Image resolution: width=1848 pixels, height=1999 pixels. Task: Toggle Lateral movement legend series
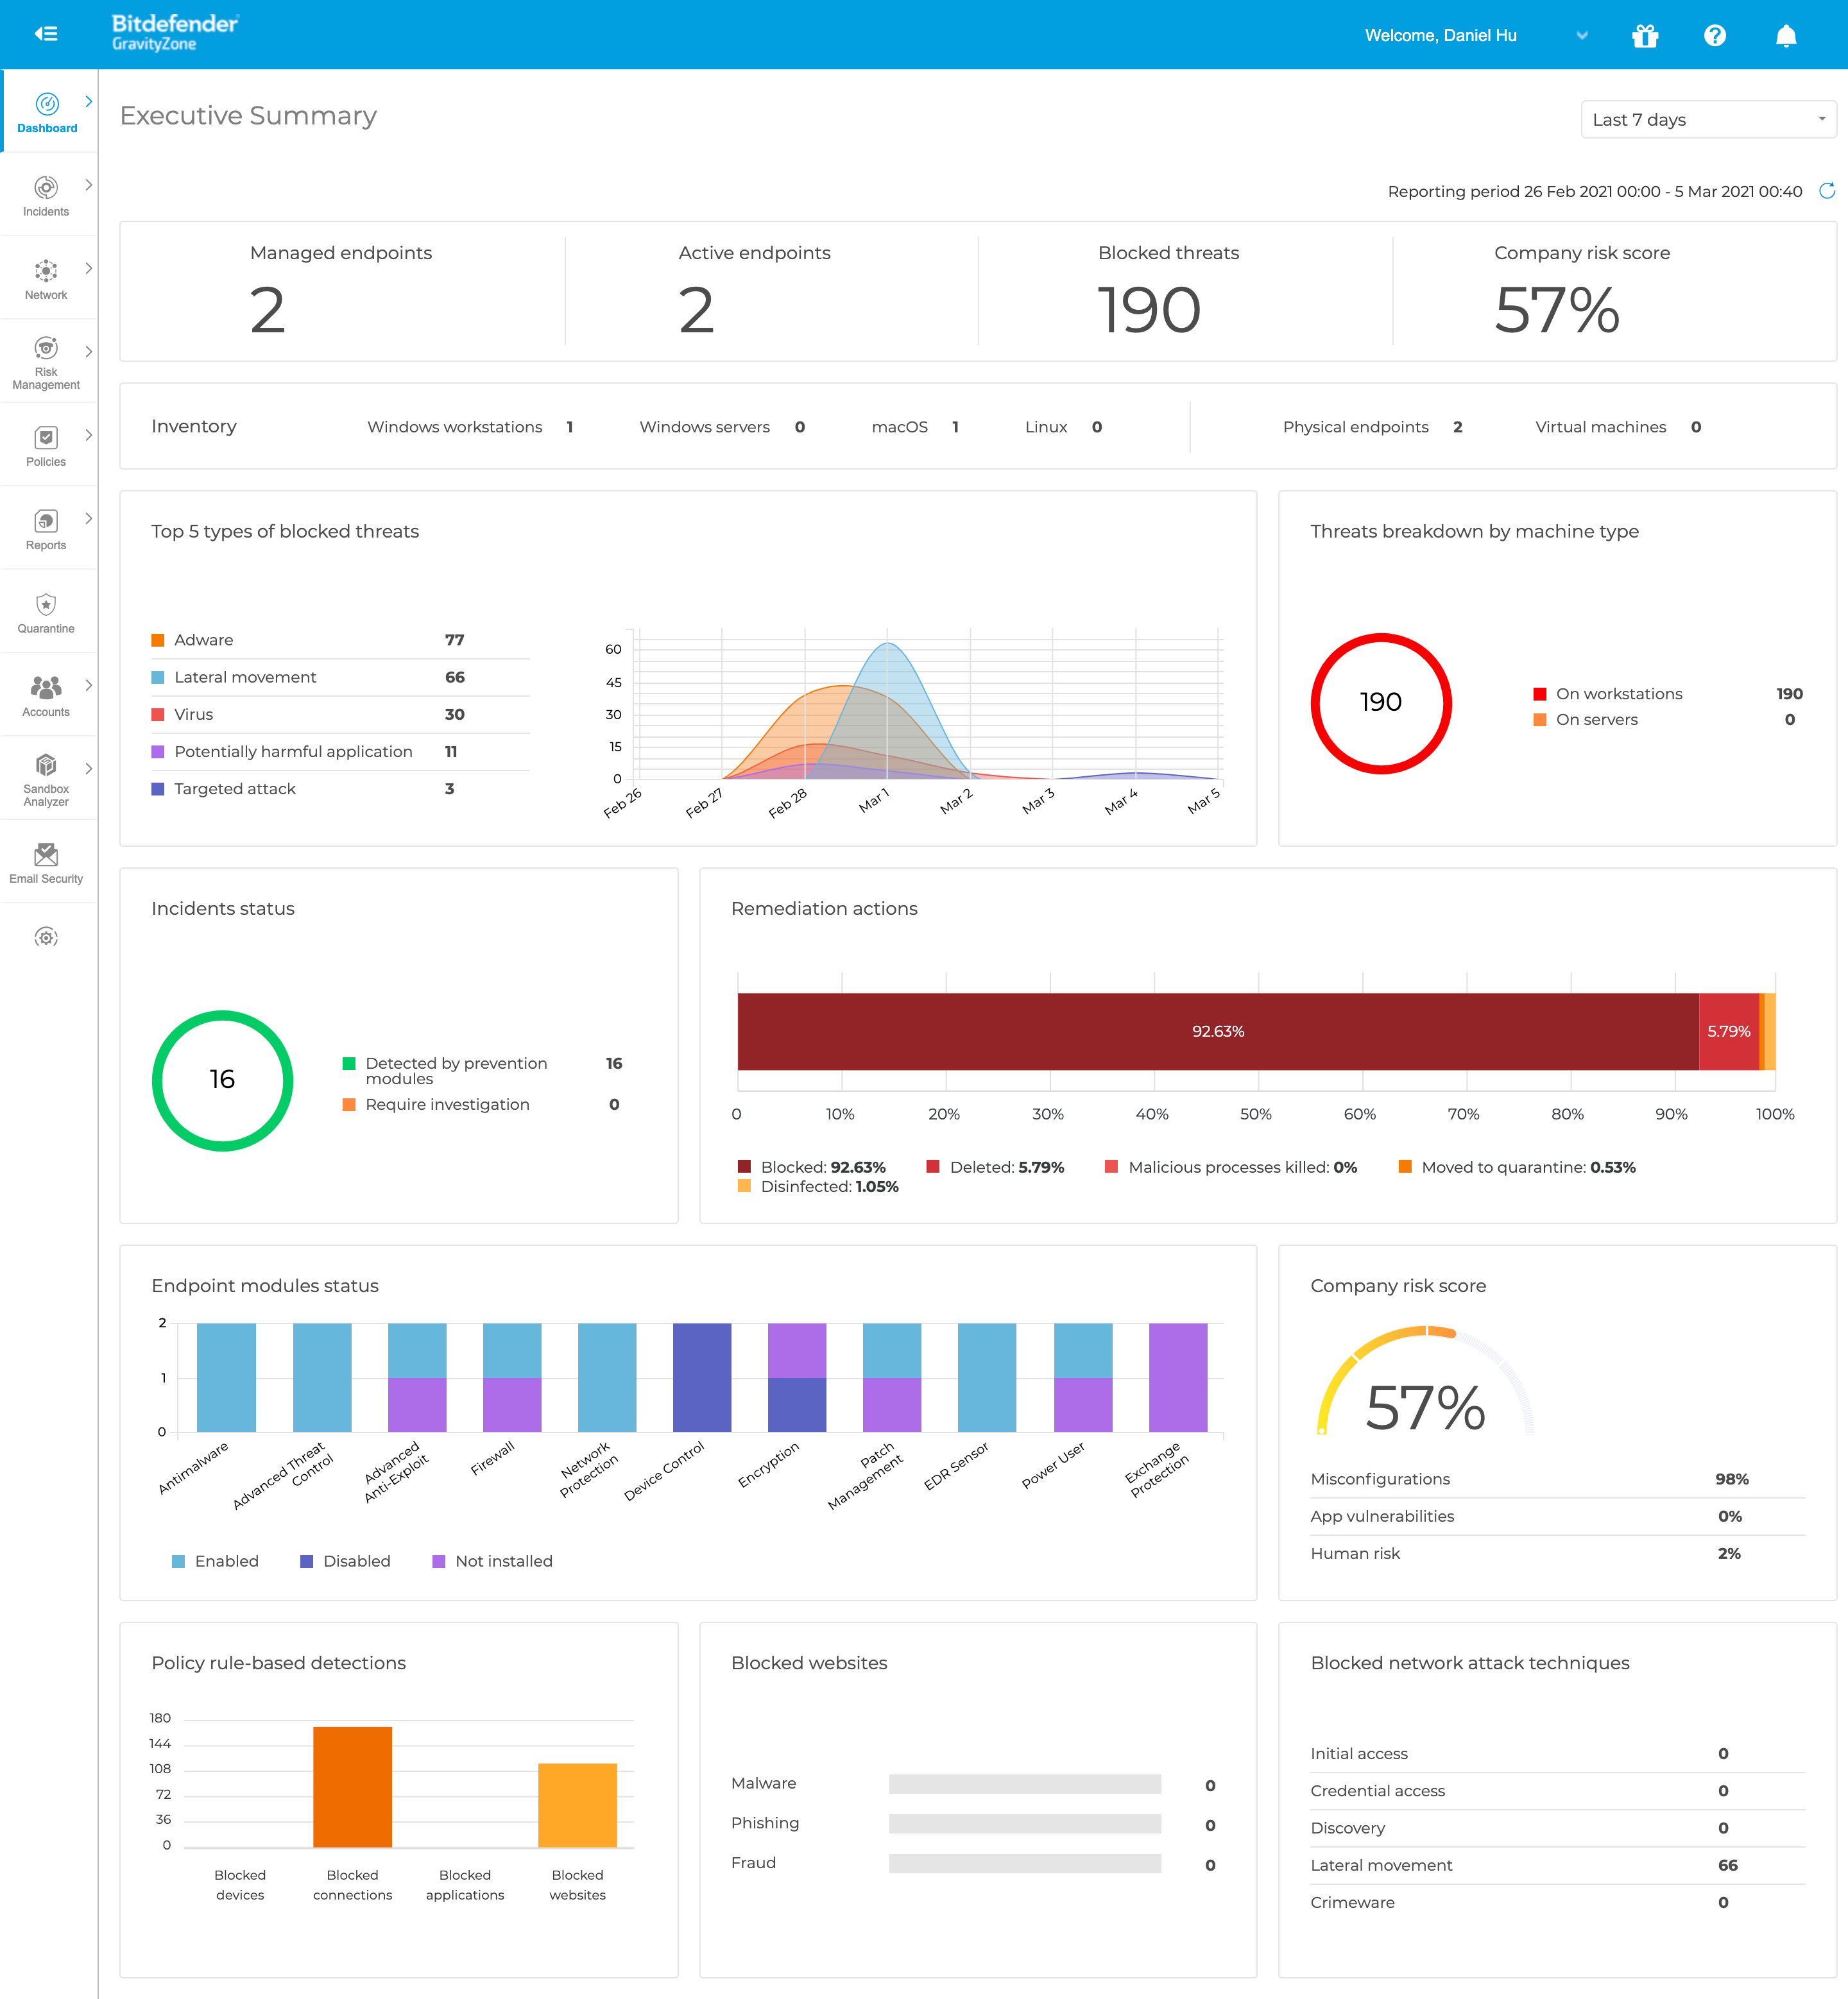click(x=244, y=677)
